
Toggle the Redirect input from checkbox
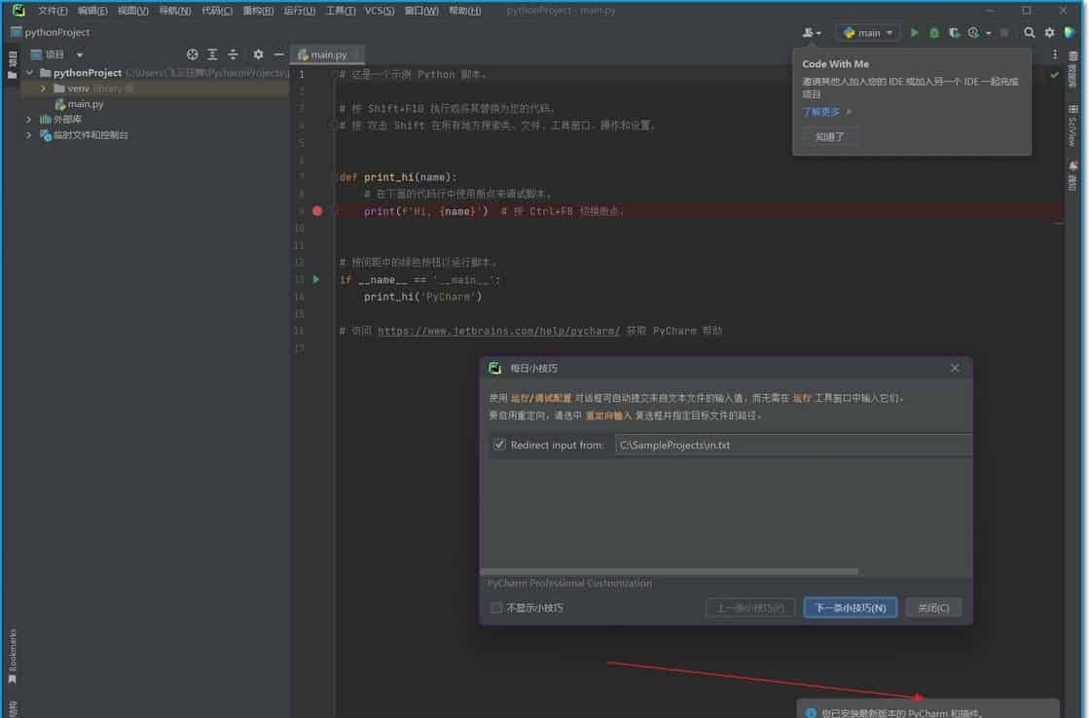point(499,445)
